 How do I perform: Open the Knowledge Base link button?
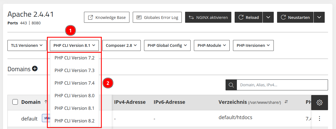pos(107,17)
